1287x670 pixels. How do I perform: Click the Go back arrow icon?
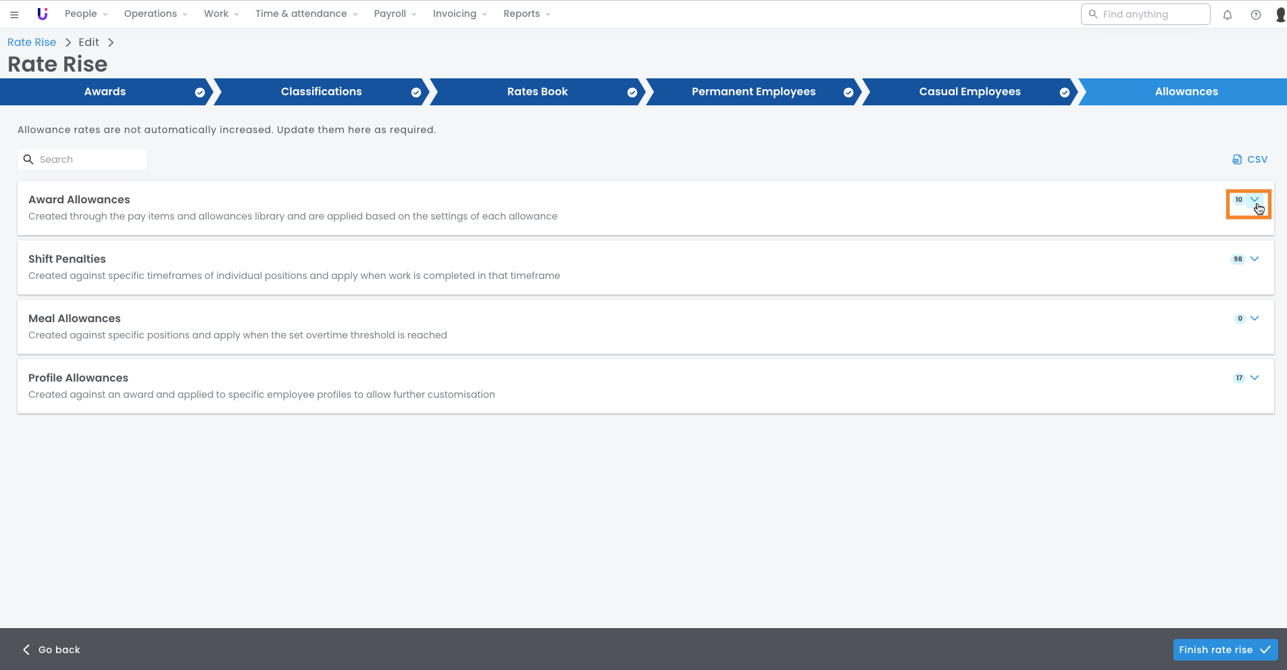click(26, 650)
